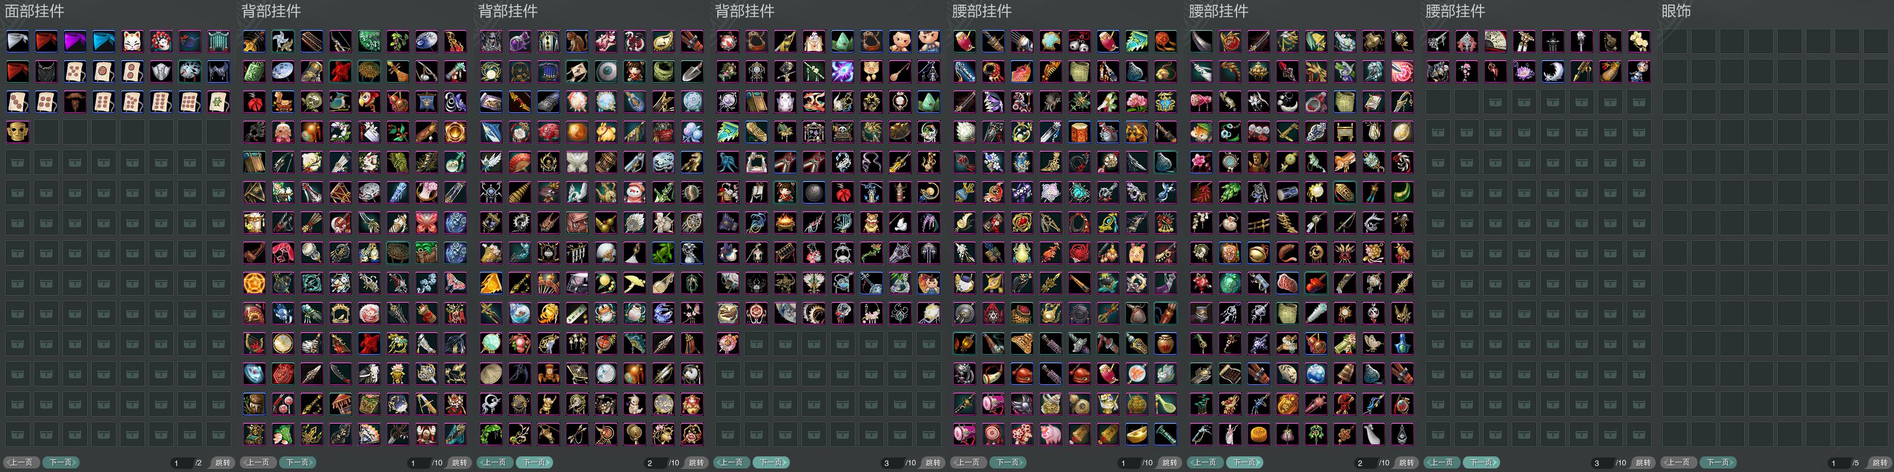The height and width of the screenshot is (472, 1894).
Task: Click 下一页 in 背部挂件 page 3 panel
Action: tap(771, 462)
